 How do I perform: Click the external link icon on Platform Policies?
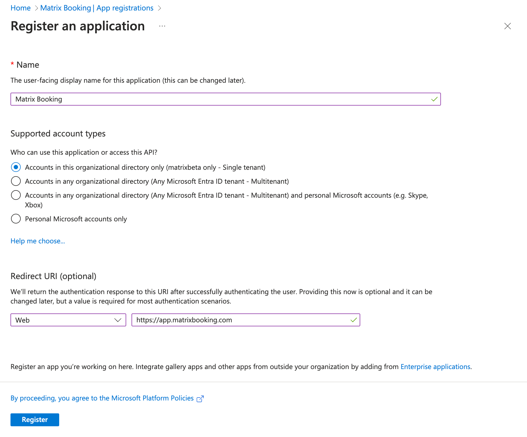pos(200,398)
